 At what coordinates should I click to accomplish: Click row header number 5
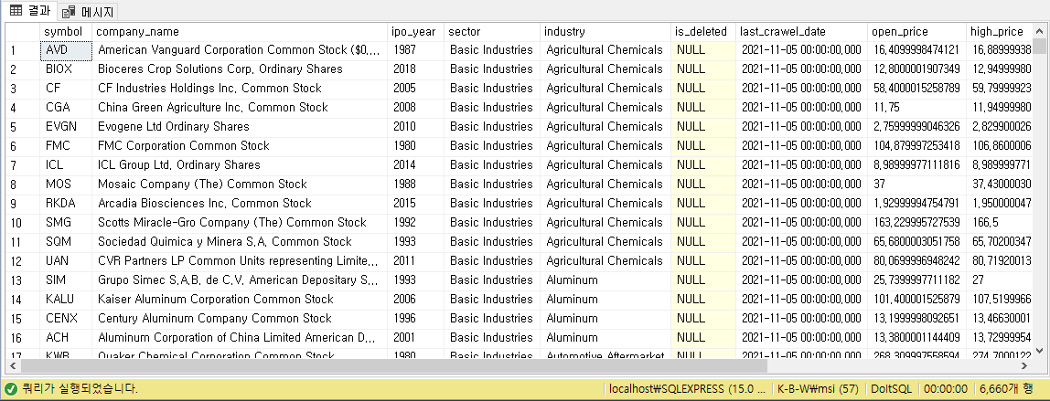point(23,126)
